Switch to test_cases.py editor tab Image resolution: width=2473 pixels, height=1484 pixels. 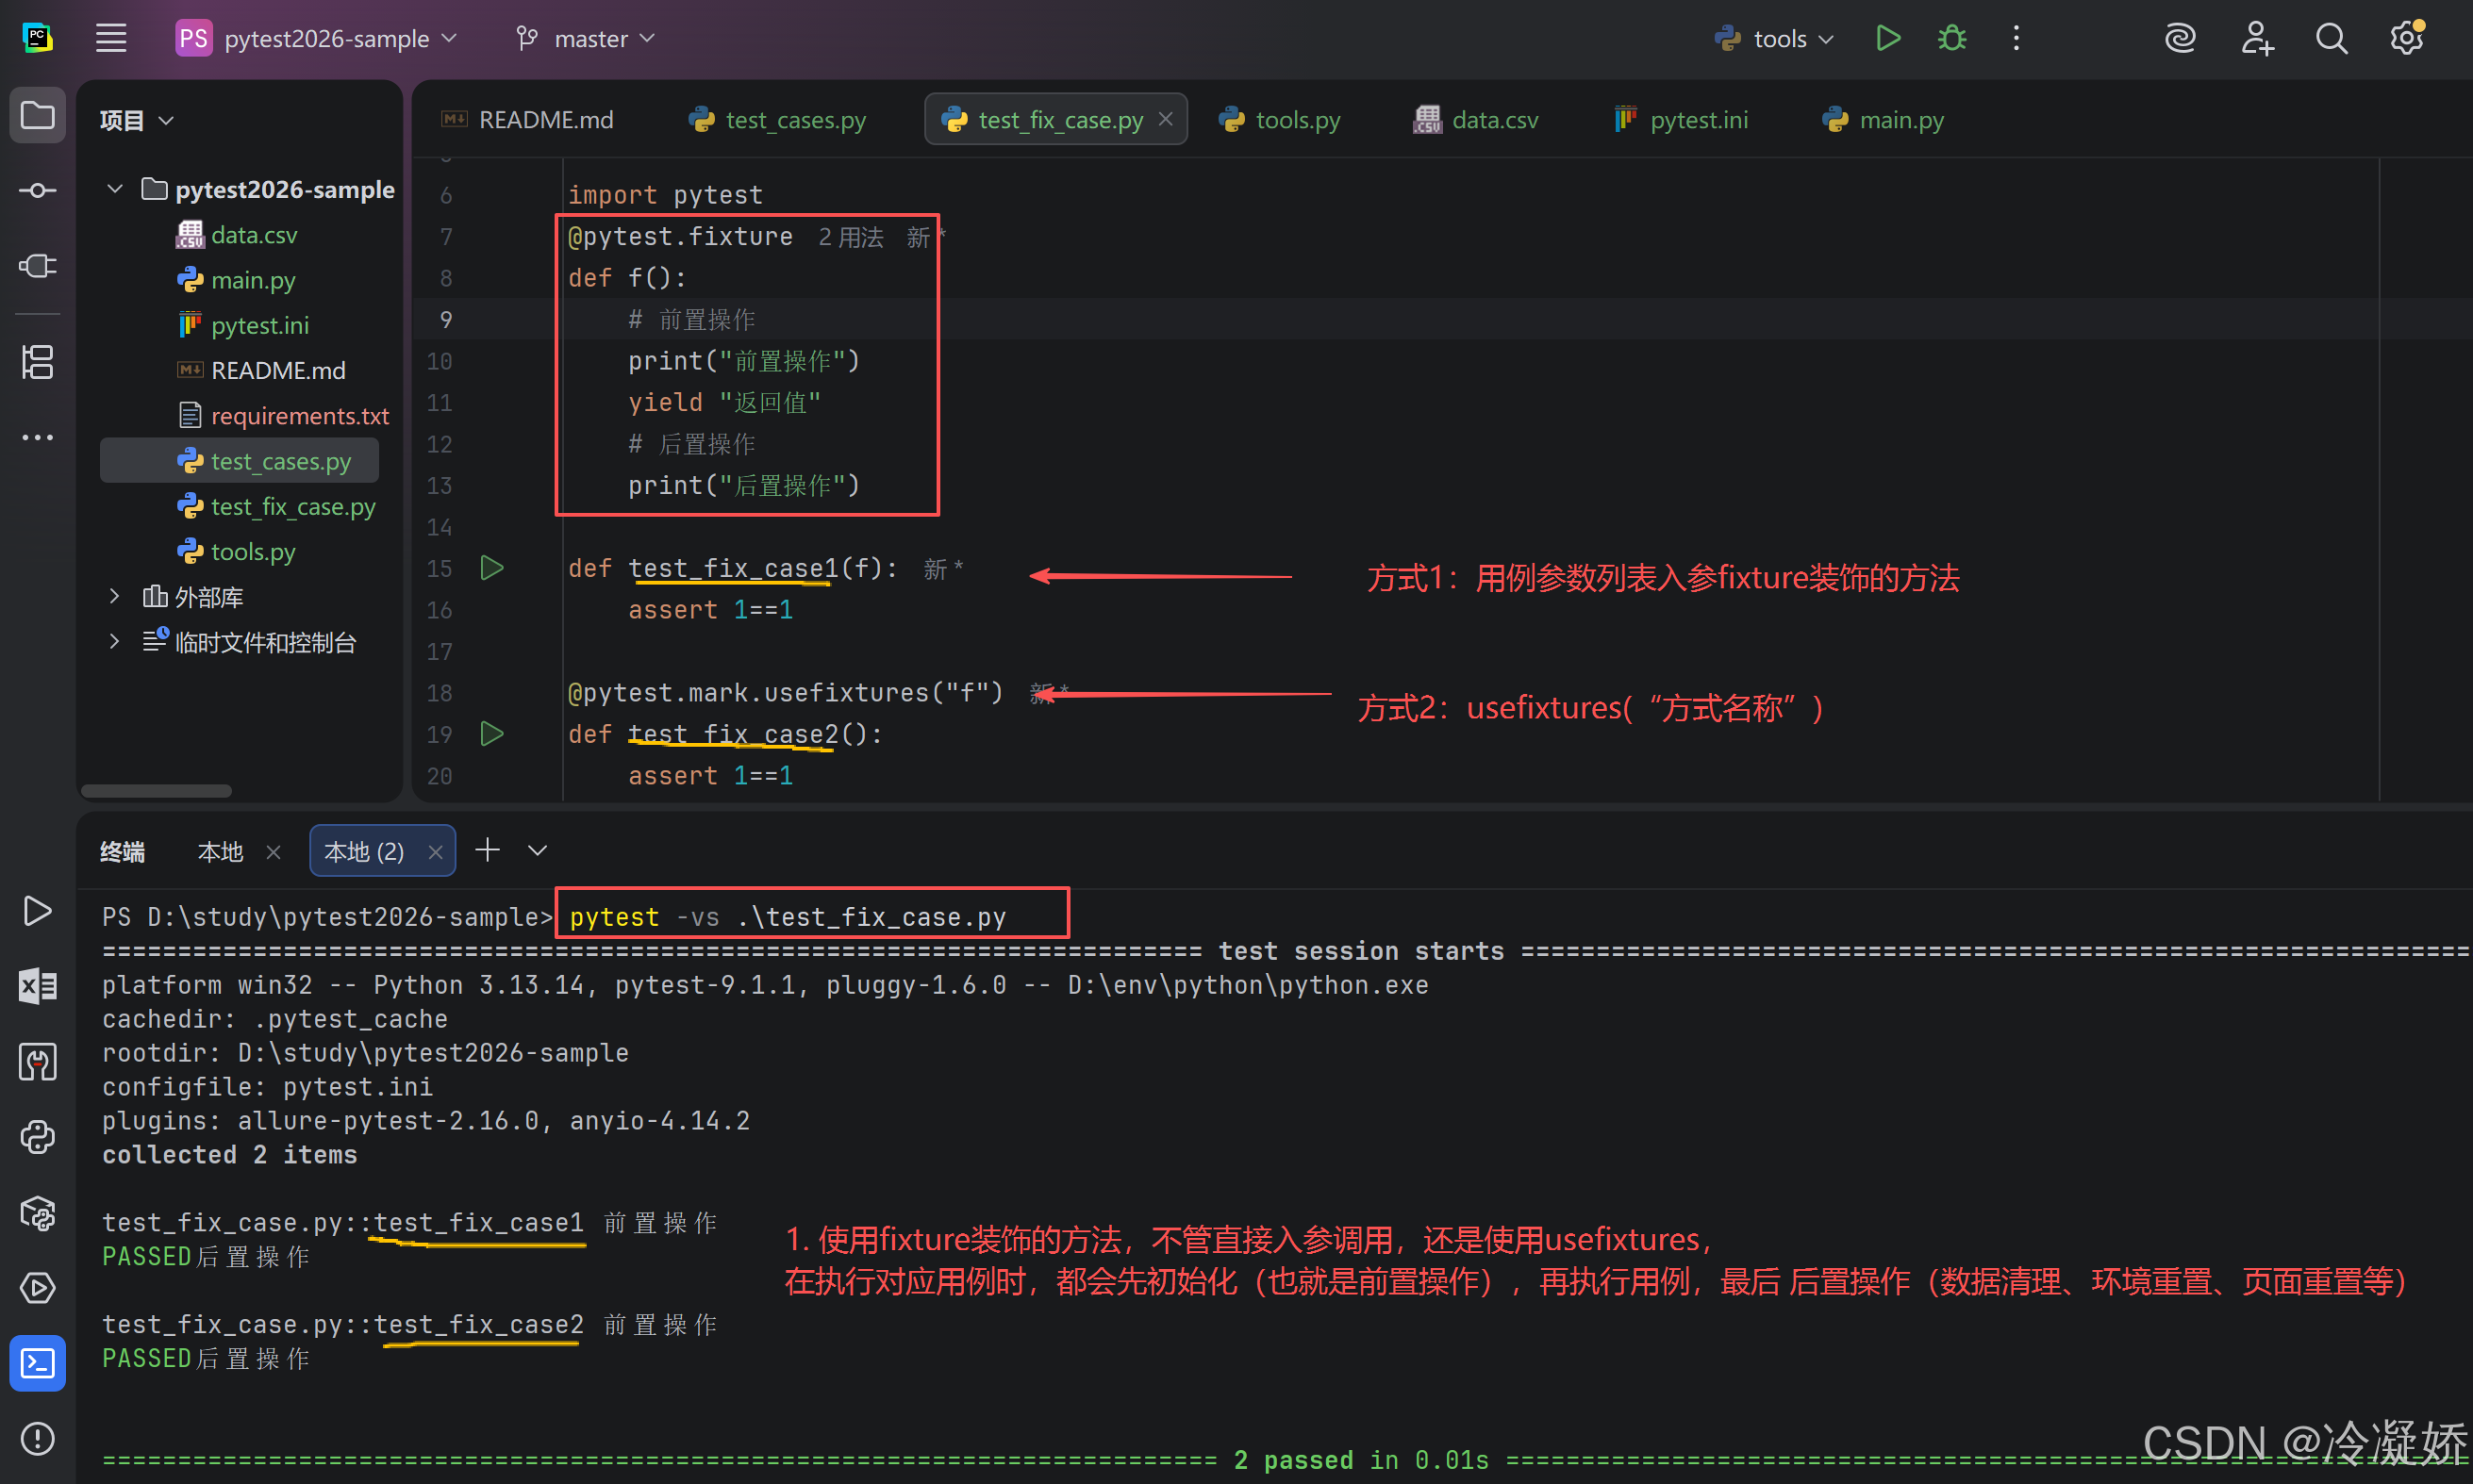(777, 120)
